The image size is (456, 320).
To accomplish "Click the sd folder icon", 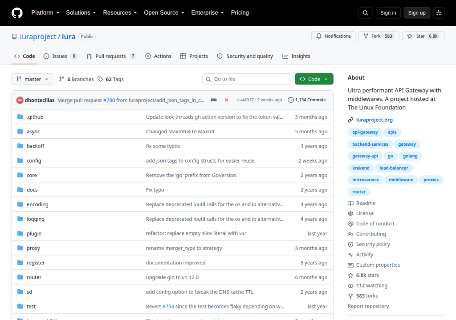I will coord(20,292).
